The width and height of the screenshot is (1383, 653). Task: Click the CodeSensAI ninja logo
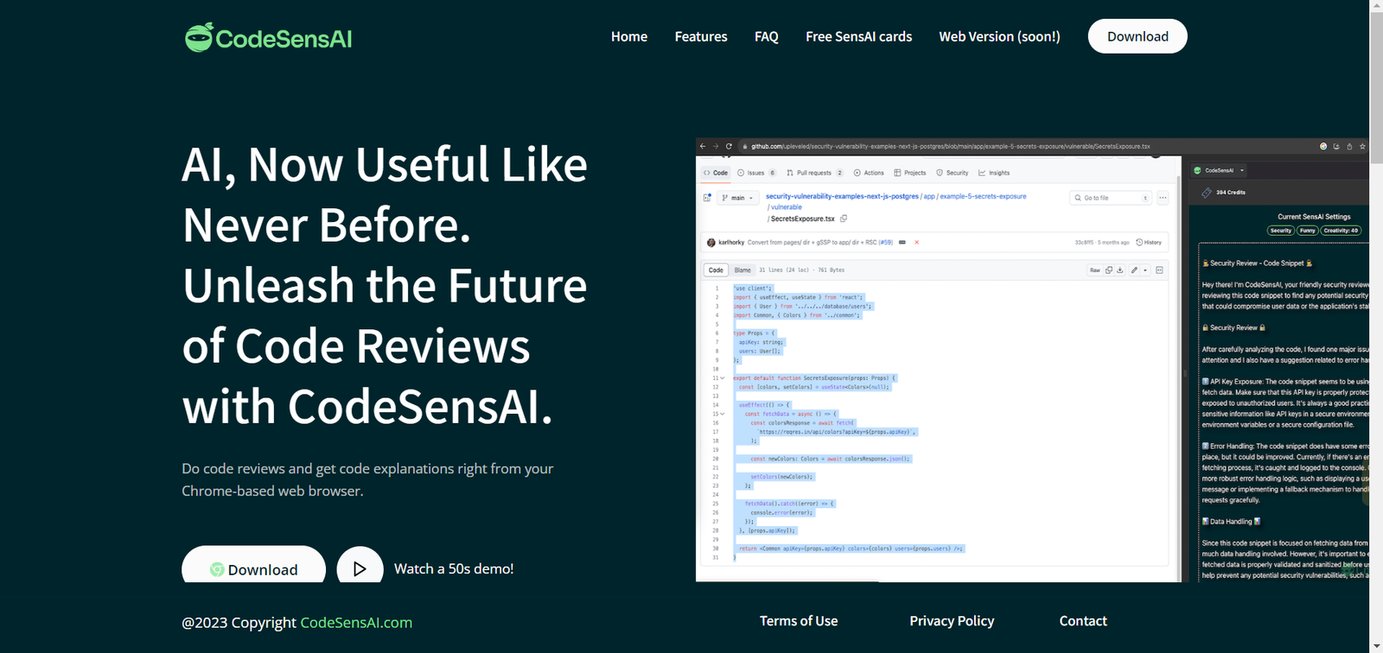tap(268, 37)
